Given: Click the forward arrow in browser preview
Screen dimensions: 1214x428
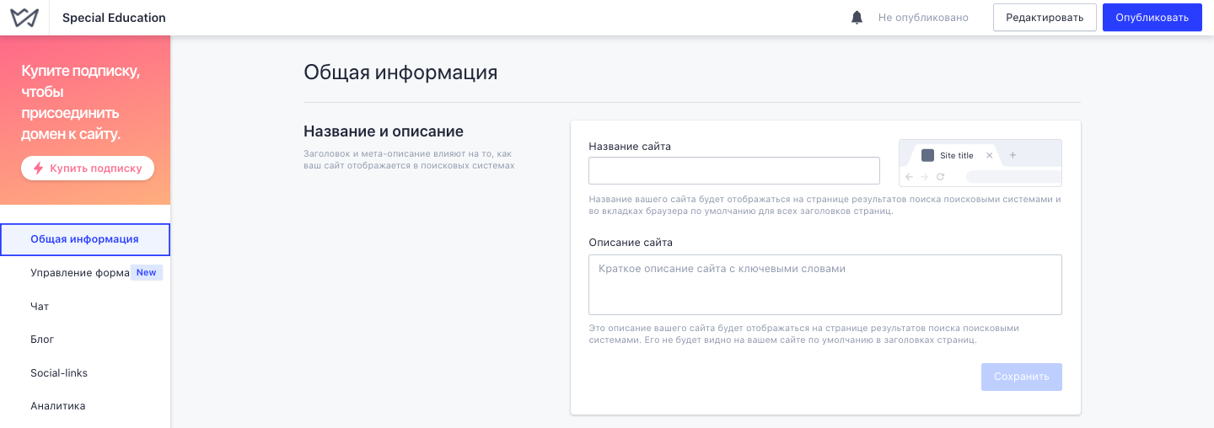Looking at the screenshot, I should point(925,177).
